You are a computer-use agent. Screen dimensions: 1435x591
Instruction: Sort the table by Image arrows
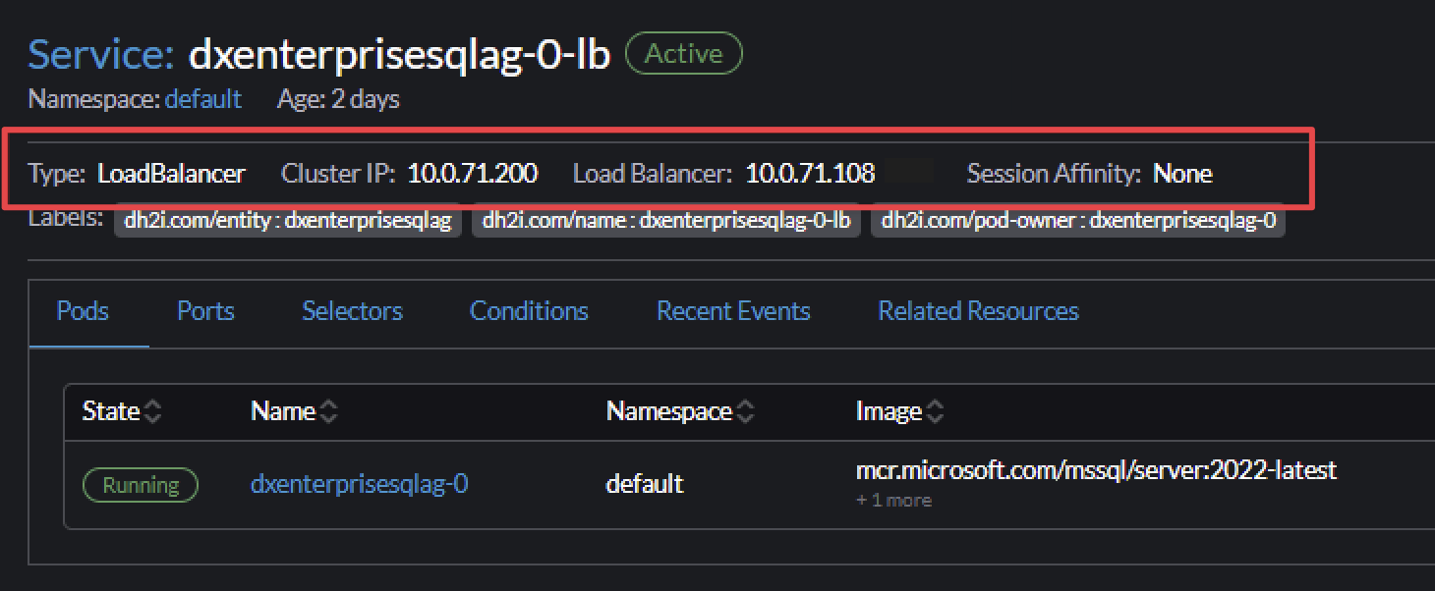pyautogui.click(x=935, y=412)
